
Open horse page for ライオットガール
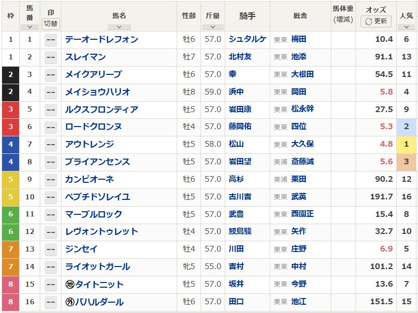[98, 267]
